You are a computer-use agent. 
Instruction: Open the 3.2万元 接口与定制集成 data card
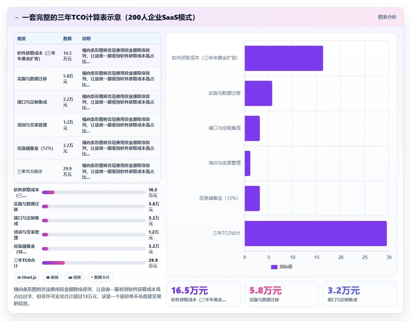(359, 294)
